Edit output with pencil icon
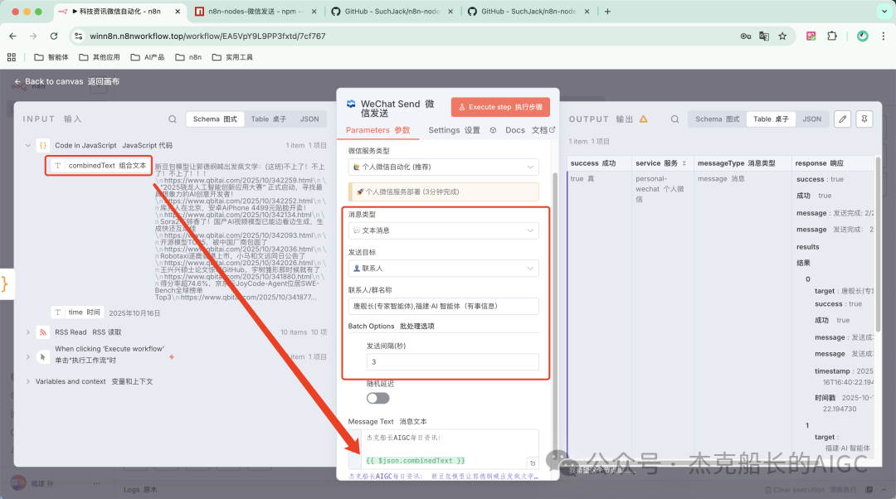 (x=842, y=119)
